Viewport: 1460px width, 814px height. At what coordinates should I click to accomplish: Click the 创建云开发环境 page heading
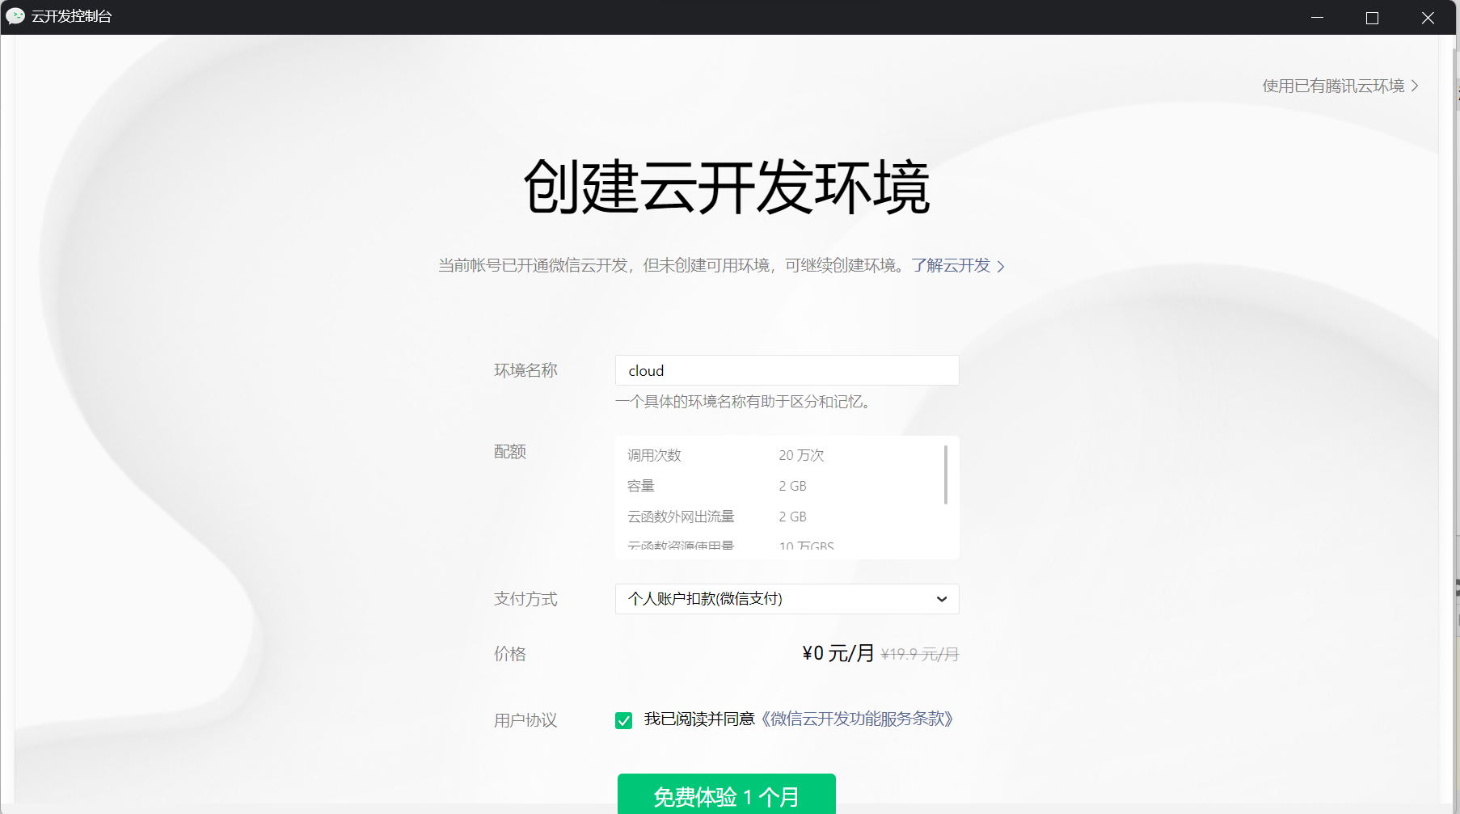point(727,187)
